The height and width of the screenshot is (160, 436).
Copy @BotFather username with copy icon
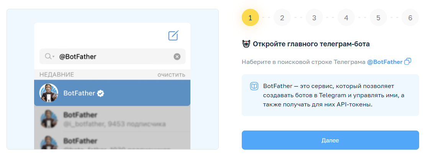(408, 62)
